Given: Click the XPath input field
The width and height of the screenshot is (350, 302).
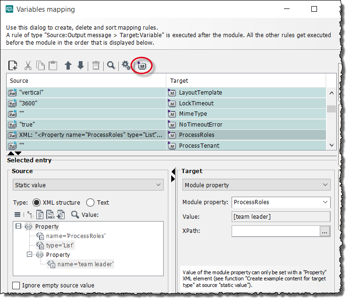Looking at the screenshot, I should coord(275,231).
